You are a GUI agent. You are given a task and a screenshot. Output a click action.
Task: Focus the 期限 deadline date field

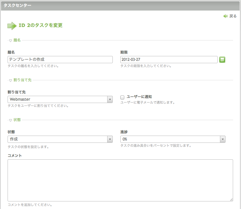click(169, 60)
